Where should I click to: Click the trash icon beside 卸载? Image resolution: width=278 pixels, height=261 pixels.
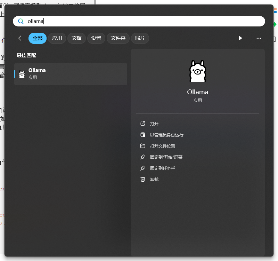(x=143, y=179)
